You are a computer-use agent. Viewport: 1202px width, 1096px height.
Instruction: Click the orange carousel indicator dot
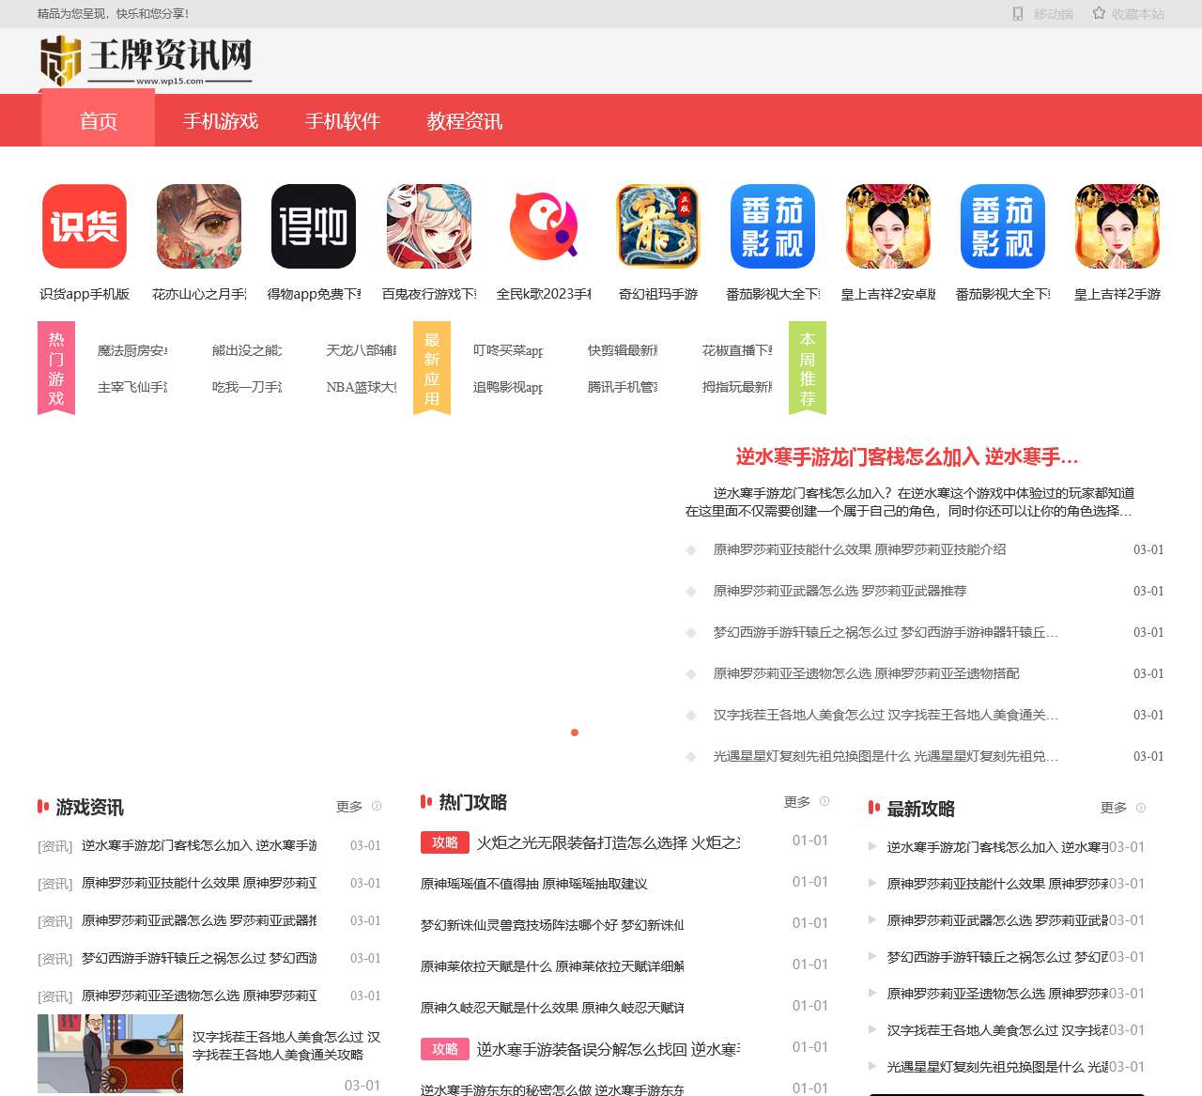(x=575, y=733)
